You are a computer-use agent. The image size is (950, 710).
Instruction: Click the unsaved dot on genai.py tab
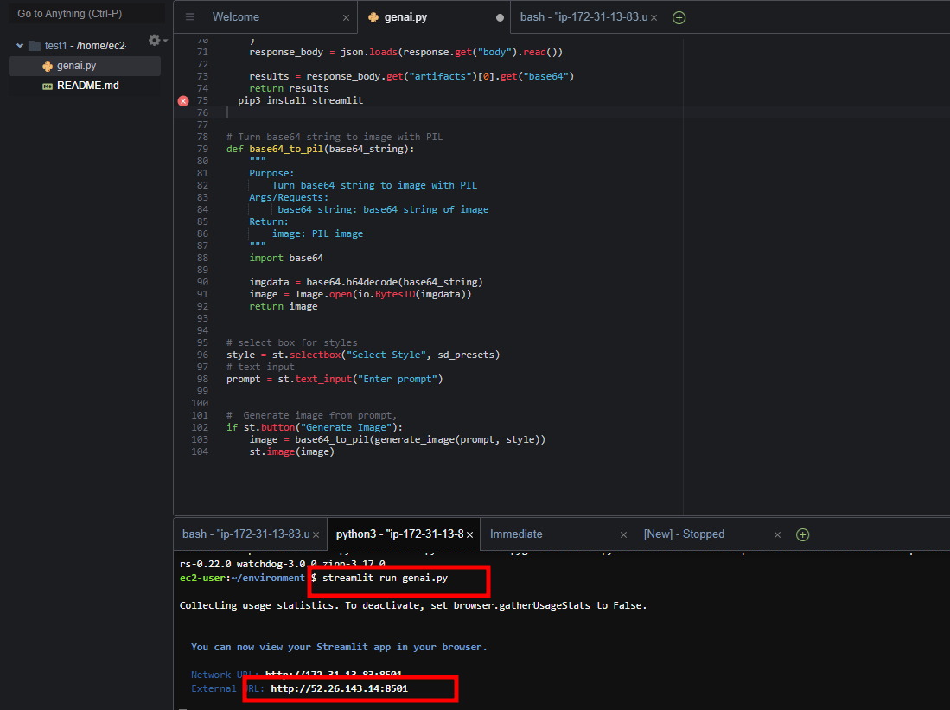500,17
